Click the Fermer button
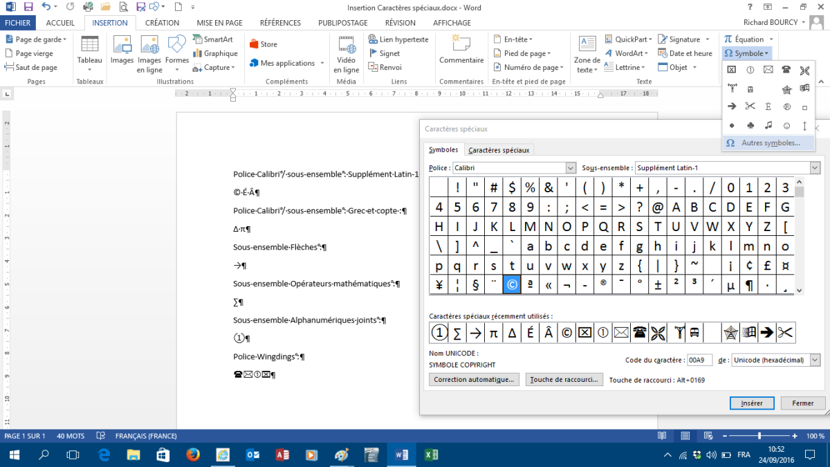The height and width of the screenshot is (467, 830). pyautogui.click(x=803, y=403)
